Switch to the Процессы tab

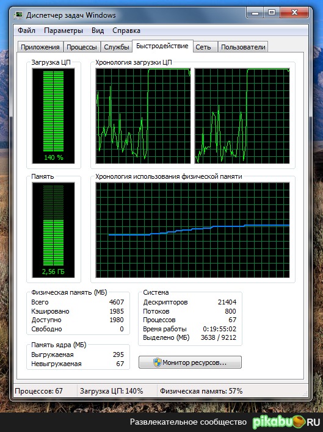coord(82,47)
